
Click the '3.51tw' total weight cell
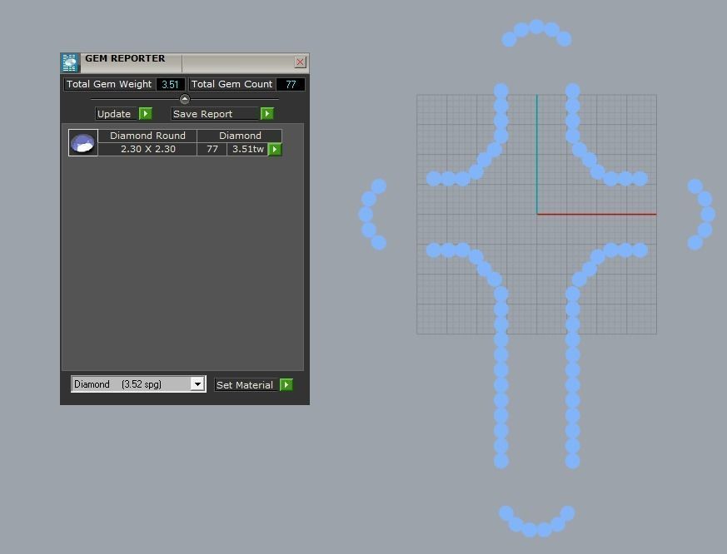[247, 149]
